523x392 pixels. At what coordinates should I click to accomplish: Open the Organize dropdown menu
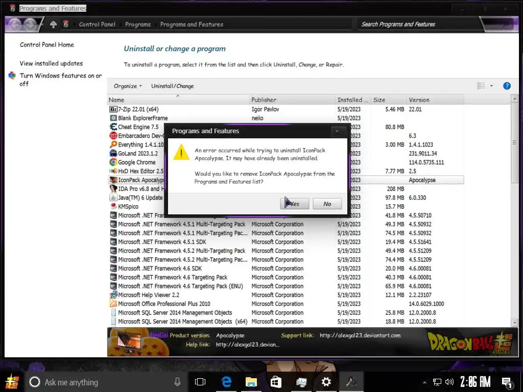point(128,86)
